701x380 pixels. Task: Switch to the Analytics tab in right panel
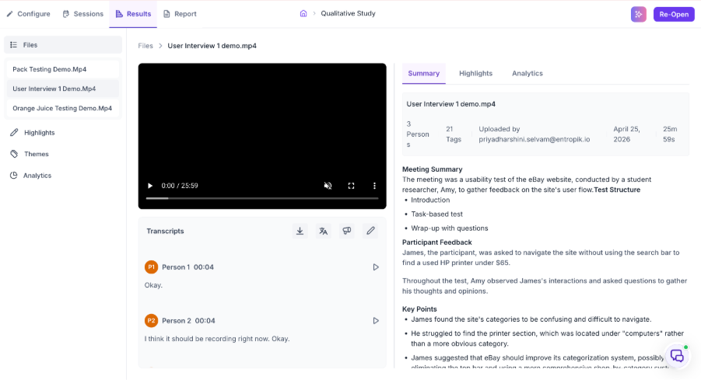(527, 73)
